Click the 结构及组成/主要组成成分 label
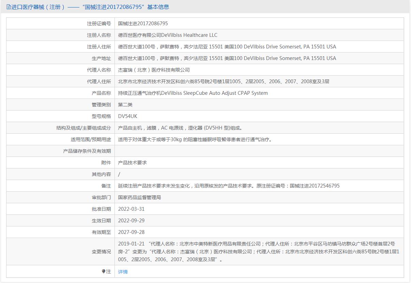 pyautogui.click(x=83, y=128)
